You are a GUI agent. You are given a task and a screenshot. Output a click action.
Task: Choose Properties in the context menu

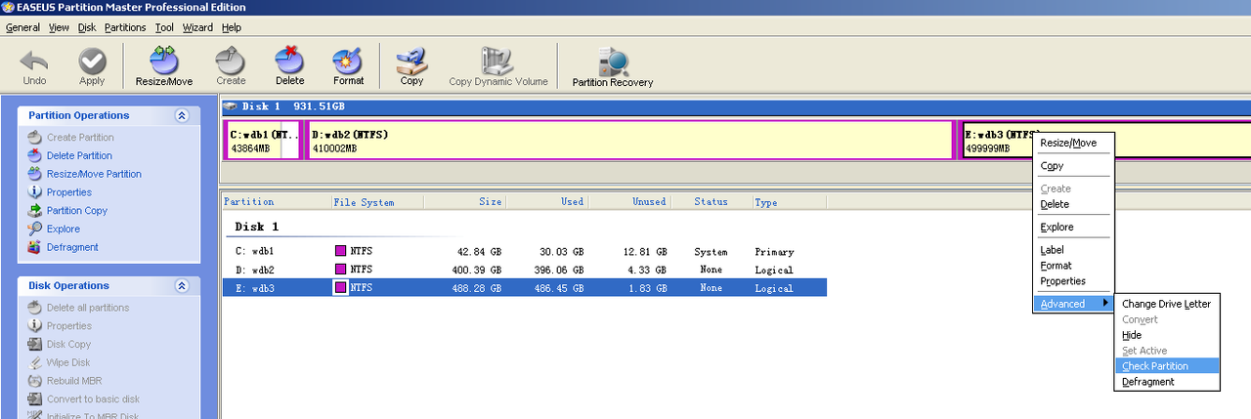[1072, 281]
